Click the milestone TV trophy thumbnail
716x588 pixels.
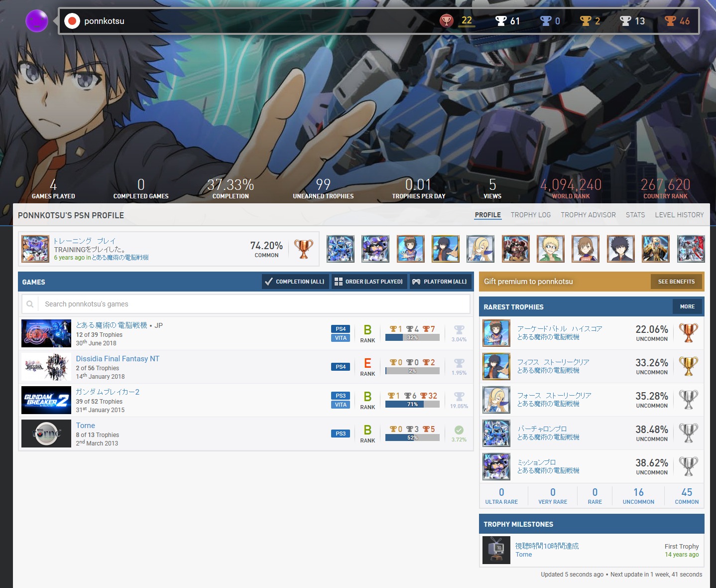coord(496,550)
